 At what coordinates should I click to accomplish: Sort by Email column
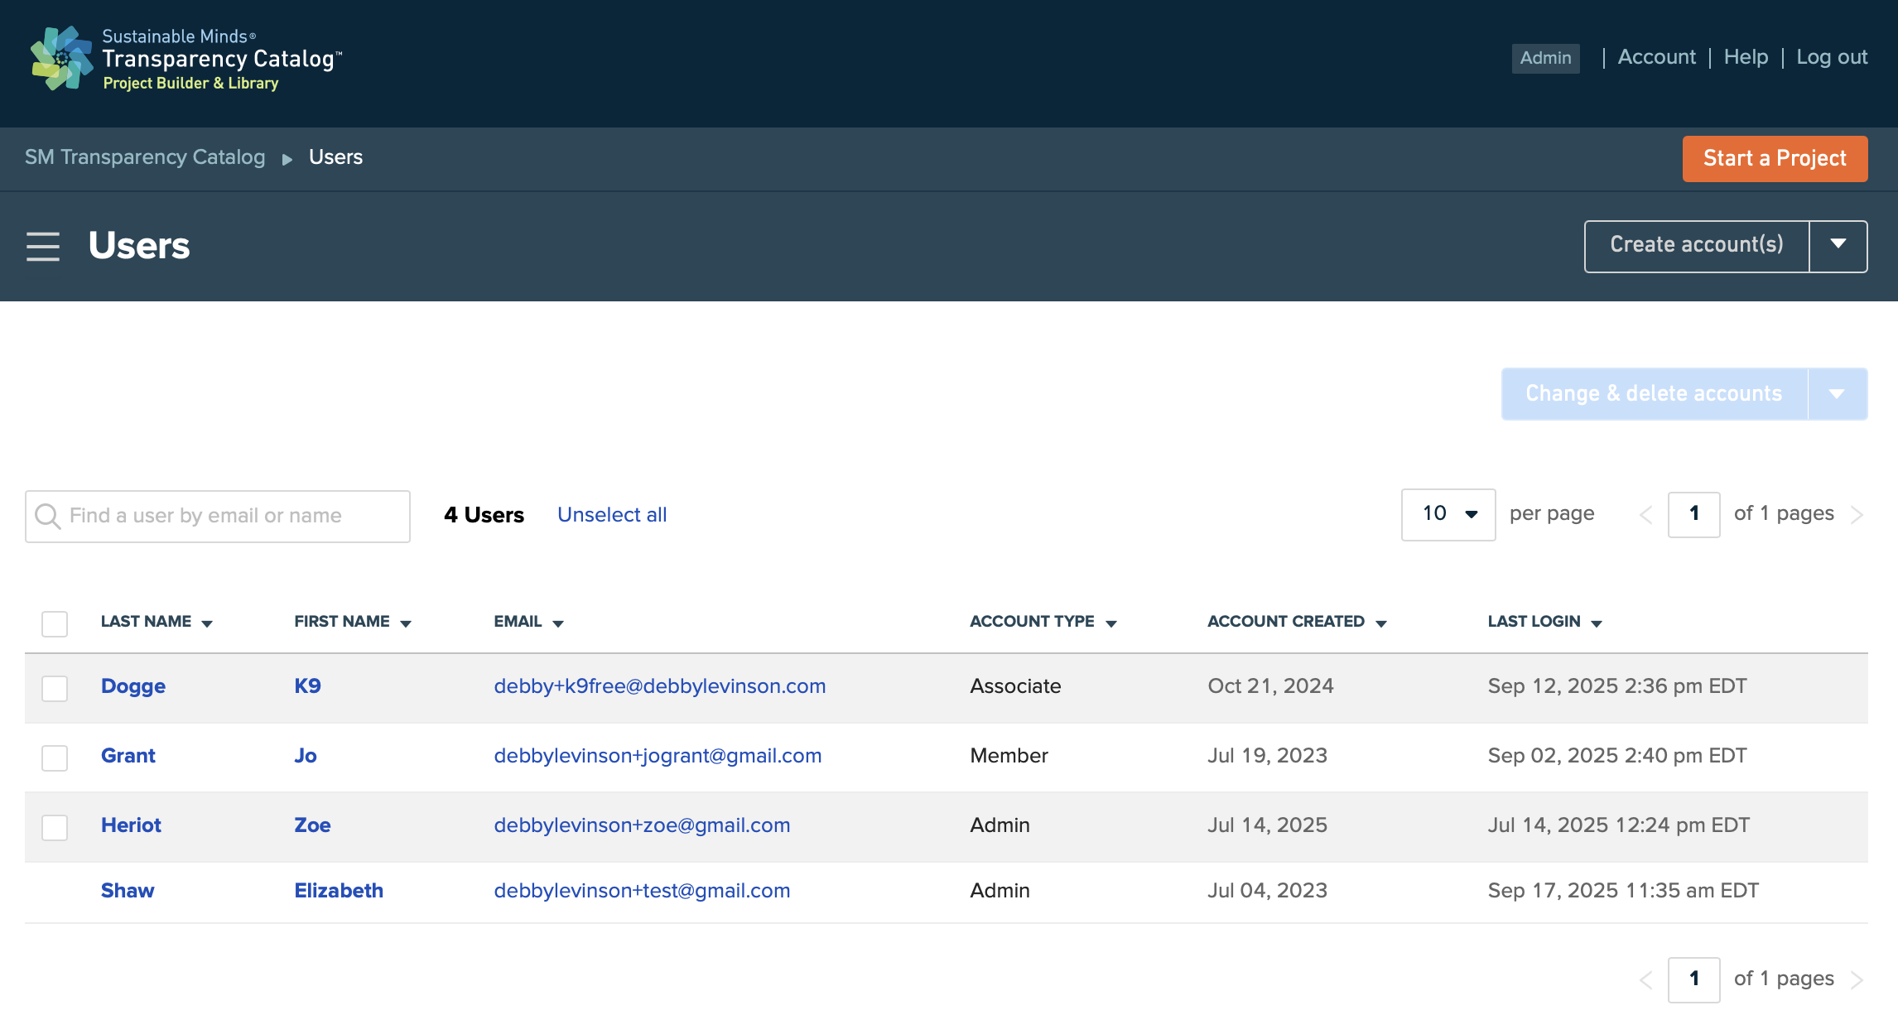[528, 622]
